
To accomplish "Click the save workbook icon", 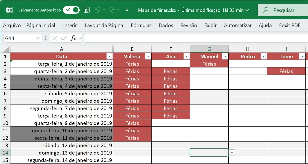I will [x=87, y=10].
